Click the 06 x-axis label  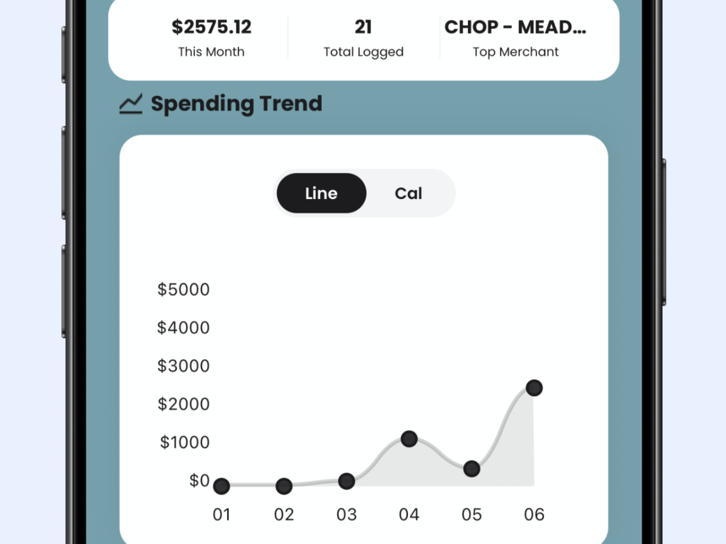click(534, 515)
